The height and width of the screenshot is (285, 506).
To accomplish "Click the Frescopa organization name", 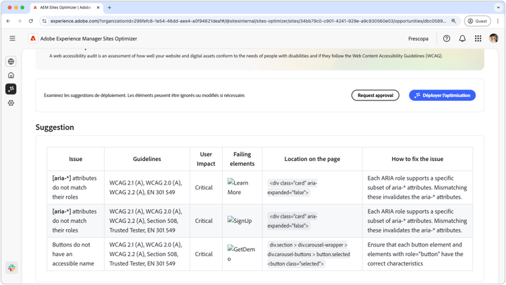I will tap(418, 38).
